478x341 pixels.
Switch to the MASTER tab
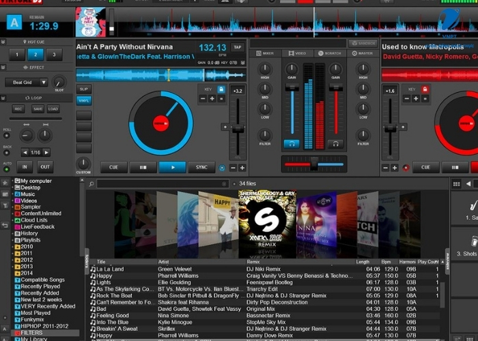tap(362, 53)
